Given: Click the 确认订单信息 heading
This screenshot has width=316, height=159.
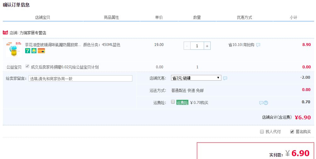Looking at the screenshot, I should [x=16, y=5].
